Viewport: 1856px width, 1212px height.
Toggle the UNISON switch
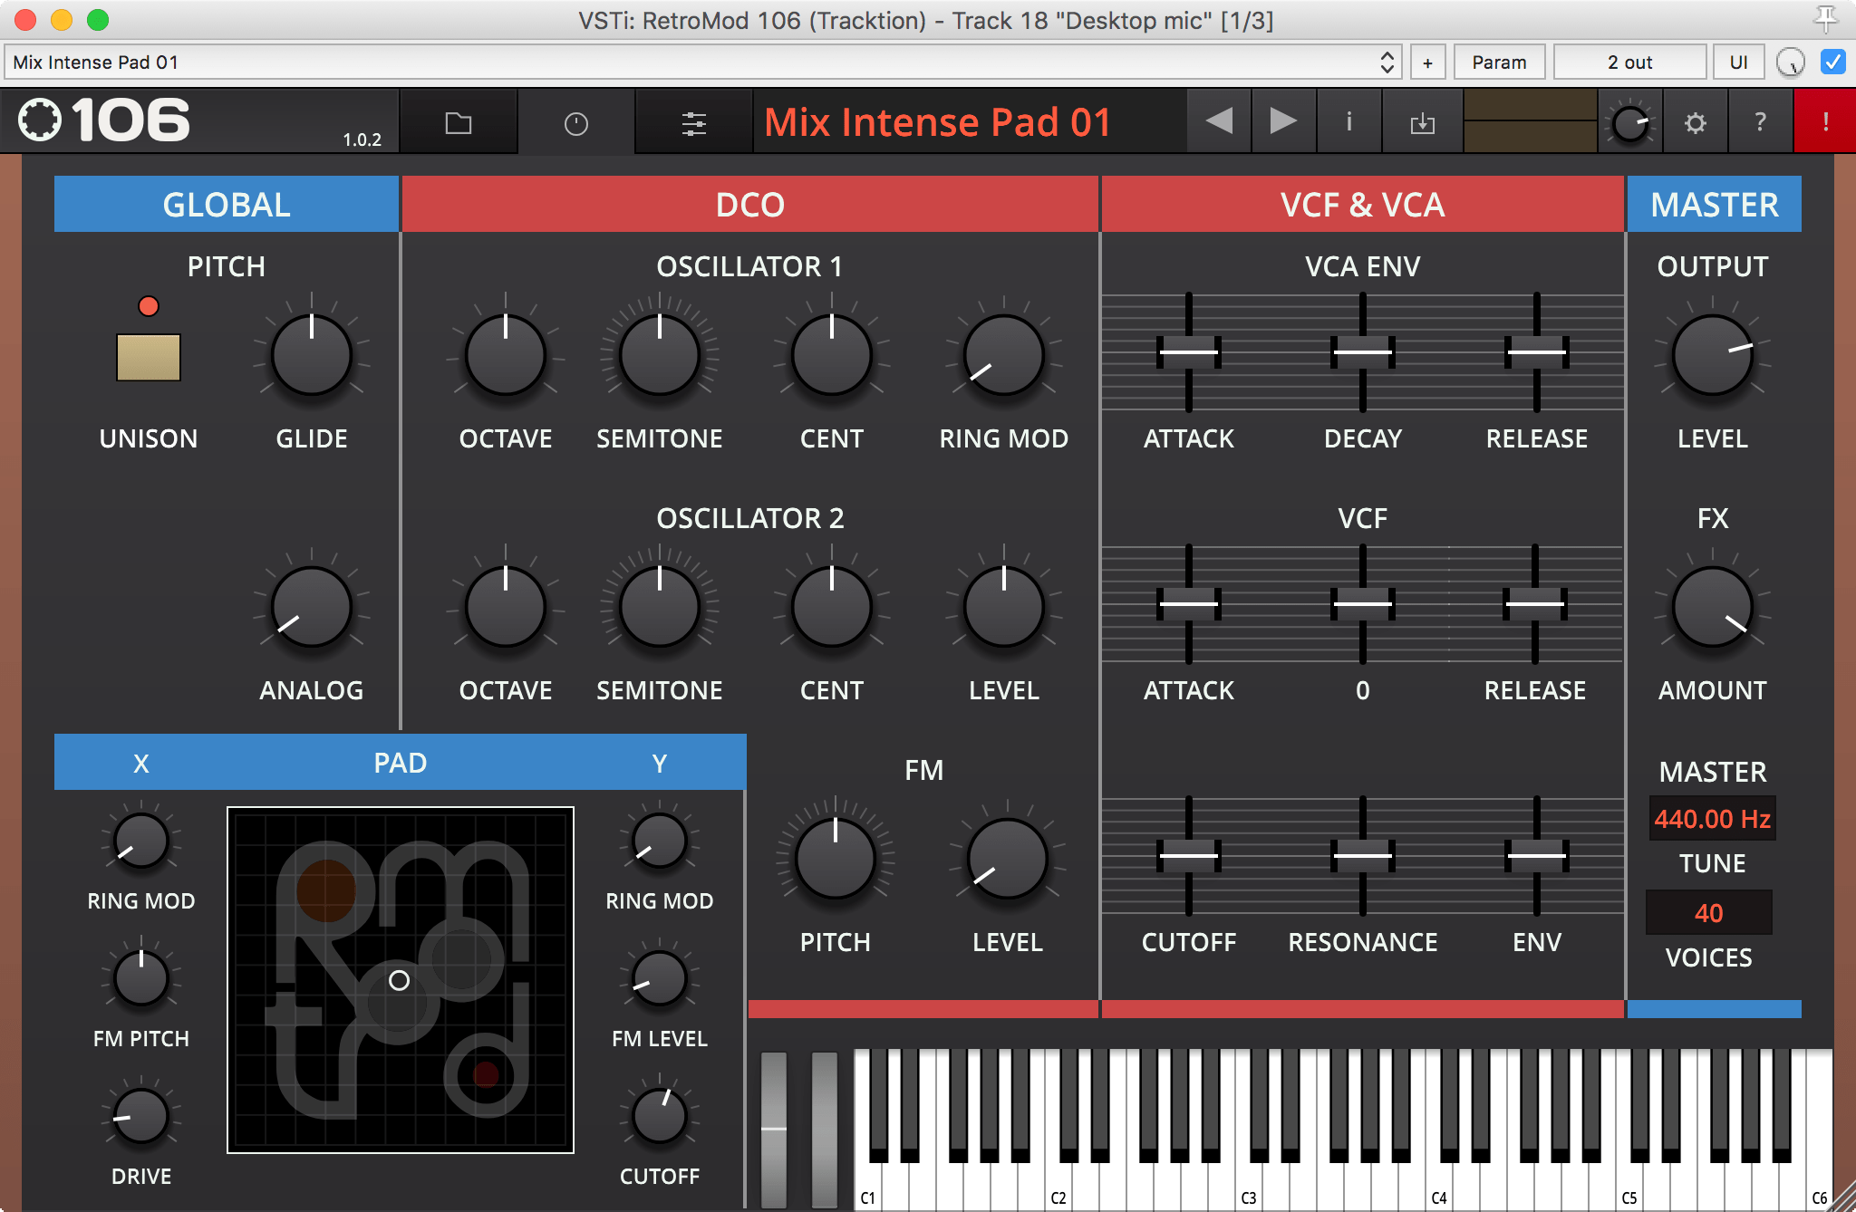[149, 357]
